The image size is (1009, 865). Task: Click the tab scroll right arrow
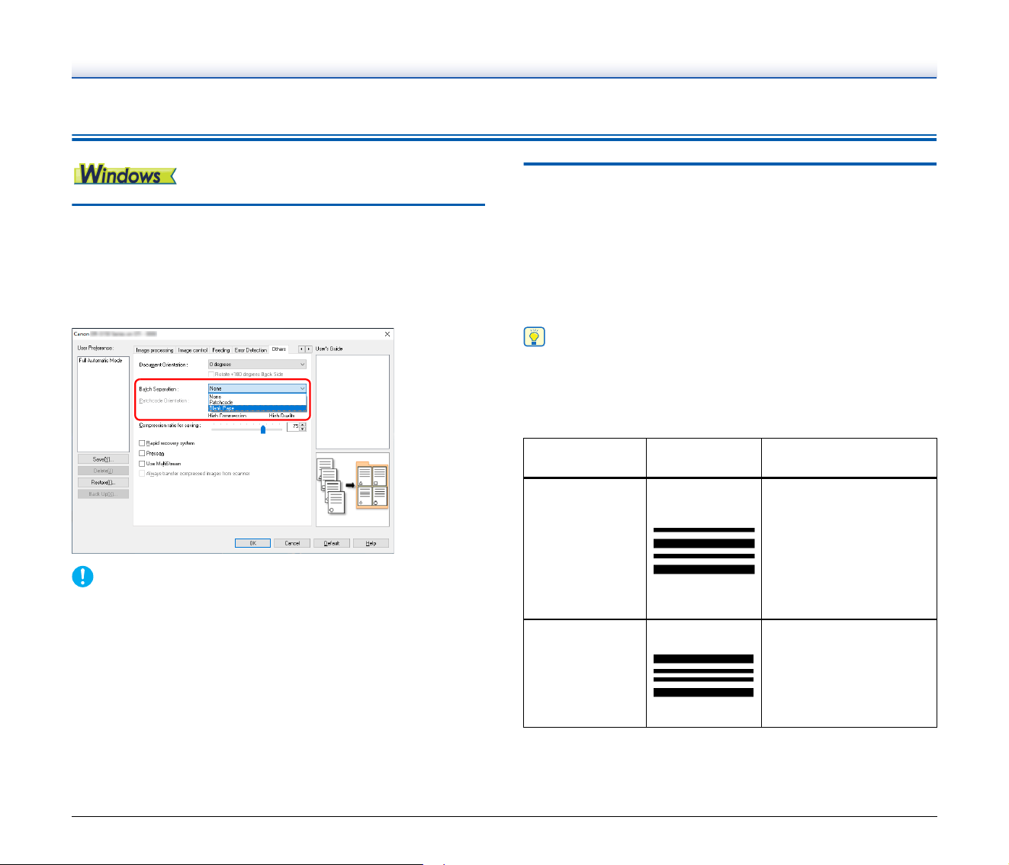tap(308, 349)
